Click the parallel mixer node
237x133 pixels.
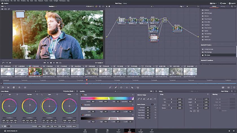coord(165,20)
